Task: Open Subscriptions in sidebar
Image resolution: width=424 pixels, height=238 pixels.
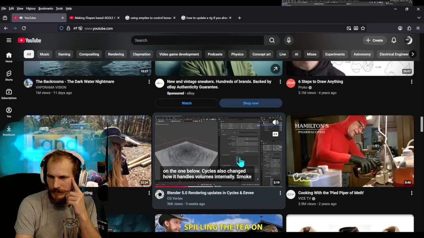Action: 9,94
